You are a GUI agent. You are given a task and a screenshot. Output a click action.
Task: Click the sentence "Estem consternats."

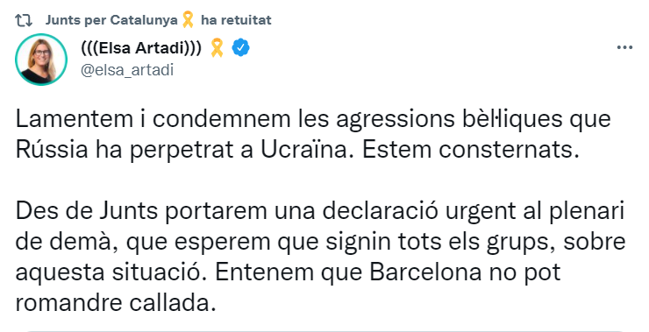click(x=471, y=150)
